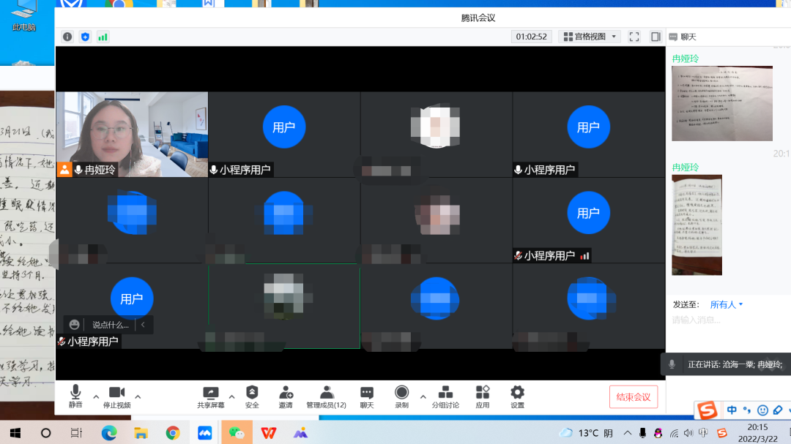Open the volume tray icon
This screenshot has height=444, width=791.
[688, 433]
